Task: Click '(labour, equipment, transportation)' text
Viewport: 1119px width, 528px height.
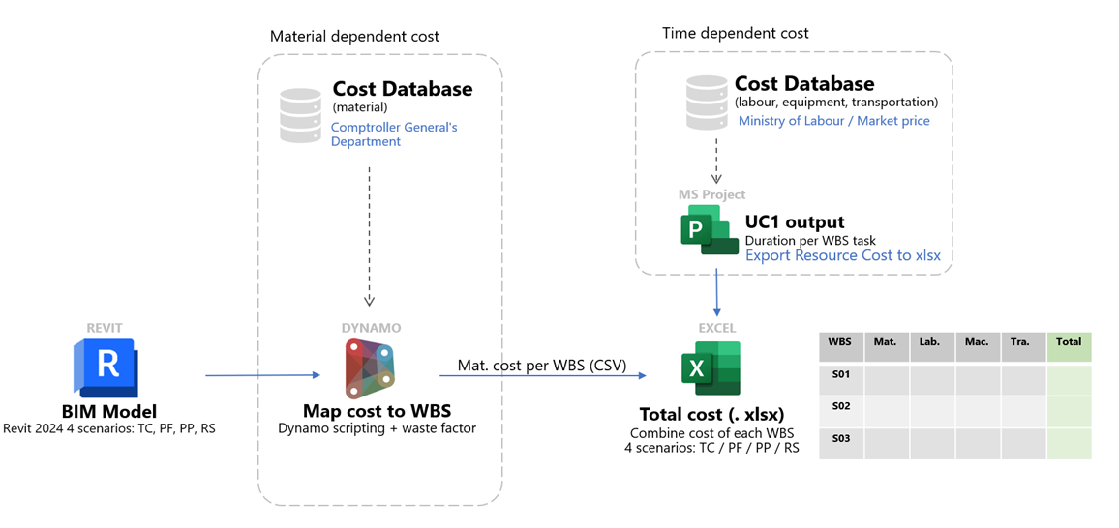Action: [x=836, y=102]
